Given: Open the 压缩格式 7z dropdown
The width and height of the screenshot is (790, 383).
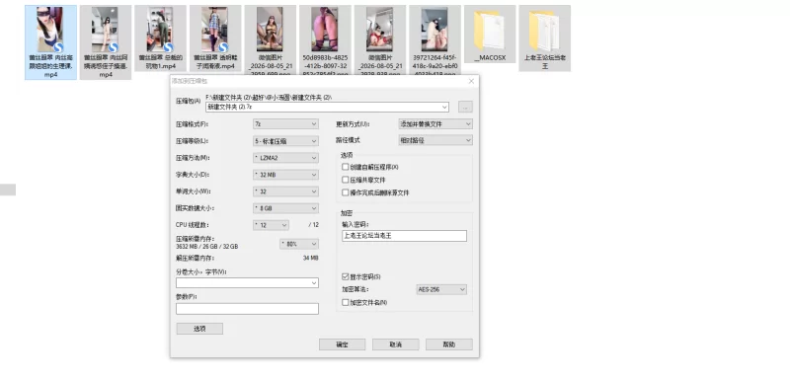Looking at the screenshot, I should coord(285,124).
